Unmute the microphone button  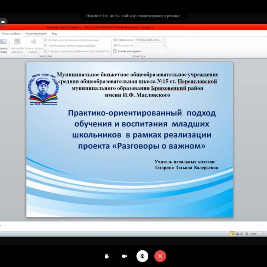142,256
